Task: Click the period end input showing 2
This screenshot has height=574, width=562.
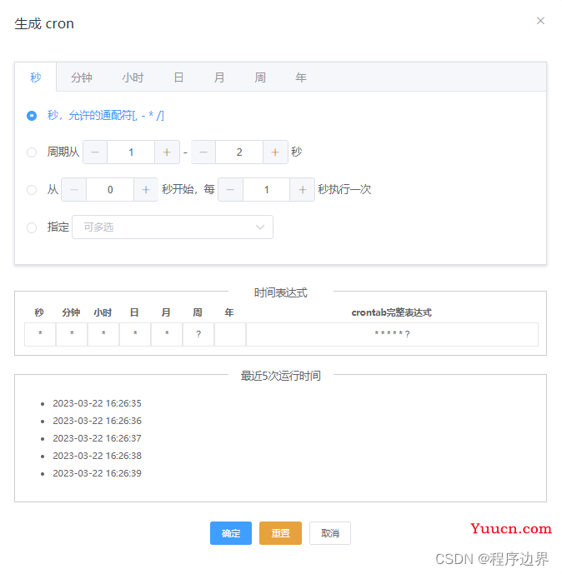Action: click(239, 152)
